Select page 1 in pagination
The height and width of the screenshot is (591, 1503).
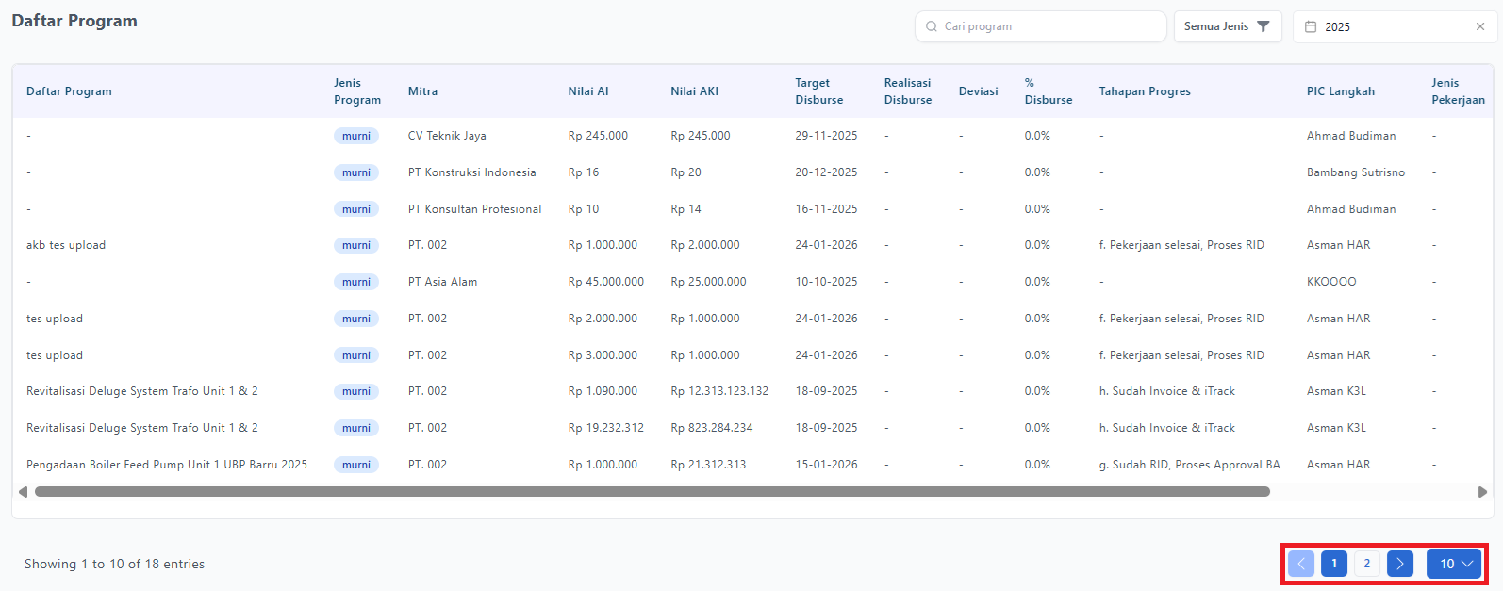tap(1334, 564)
